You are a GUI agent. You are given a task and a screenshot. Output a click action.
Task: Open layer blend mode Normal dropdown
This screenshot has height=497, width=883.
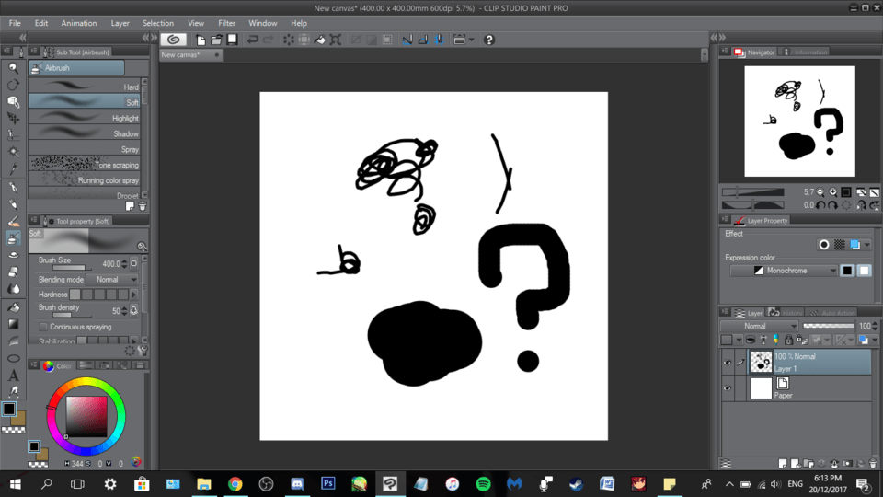tap(759, 326)
